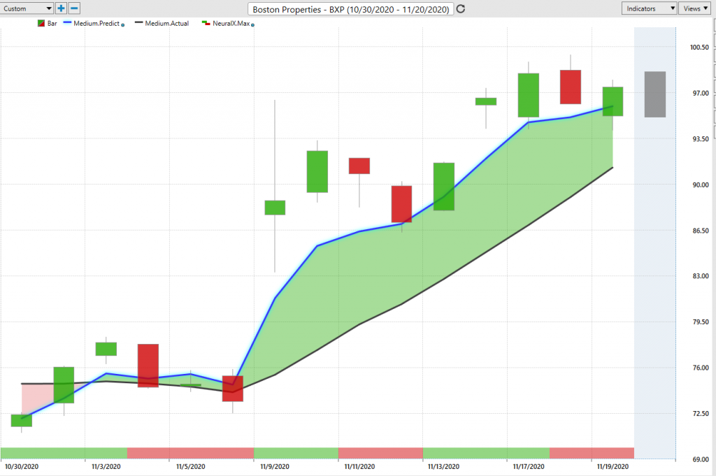Open the Views dropdown
The height and width of the screenshot is (476, 716).
pos(696,8)
